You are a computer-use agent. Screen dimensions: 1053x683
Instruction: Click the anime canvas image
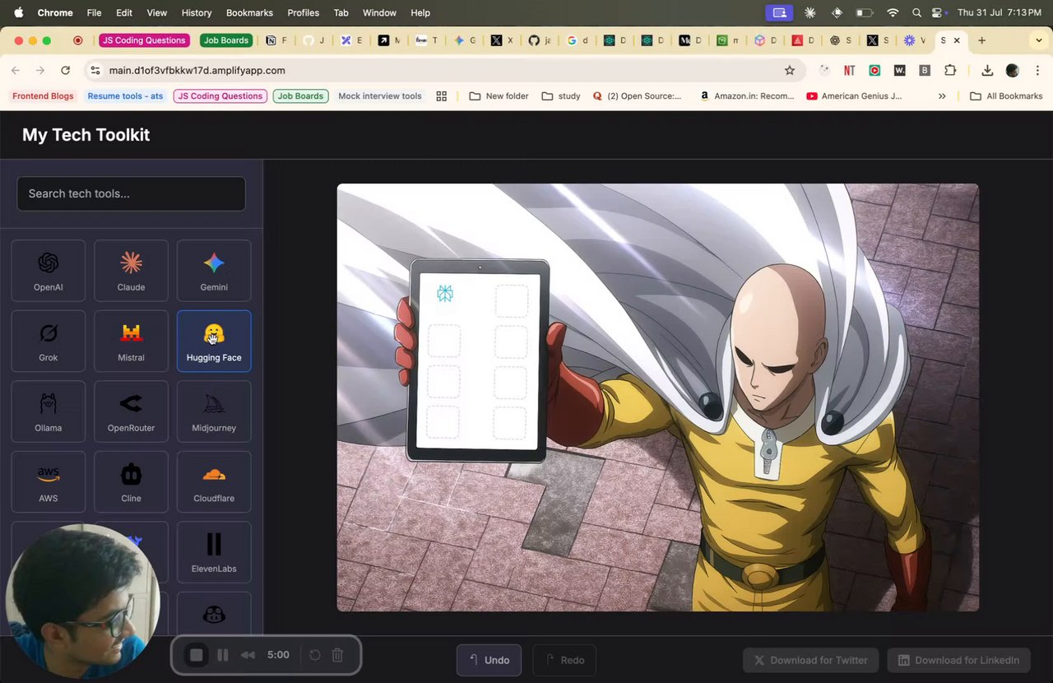coord(658,397)
